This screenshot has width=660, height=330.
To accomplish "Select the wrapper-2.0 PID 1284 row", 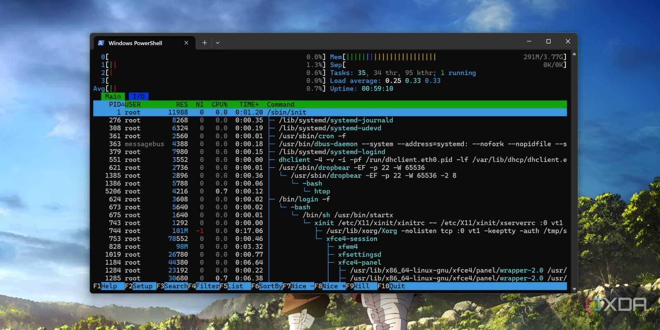I will (x=330, y=270).
